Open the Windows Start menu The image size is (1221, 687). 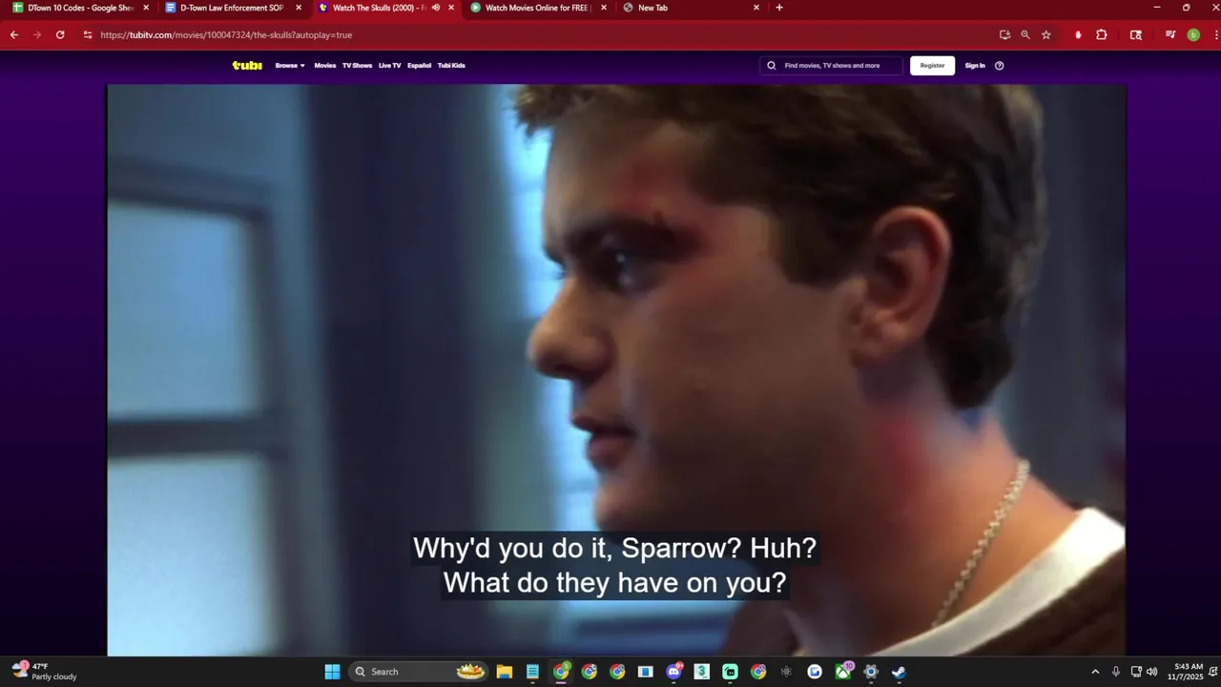pos(332,672)
